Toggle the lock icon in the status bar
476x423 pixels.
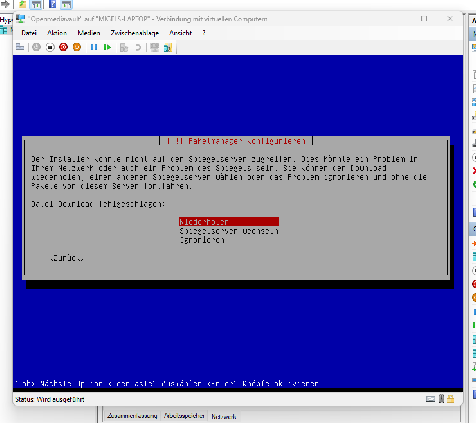pos(450,398)
